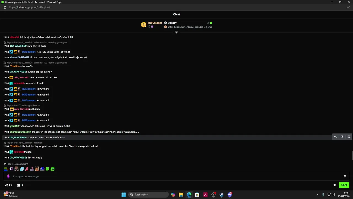The width and height of the screenshot is (353, 199).
Task: Insert the blue round character emote
Action: click(42, 169)
